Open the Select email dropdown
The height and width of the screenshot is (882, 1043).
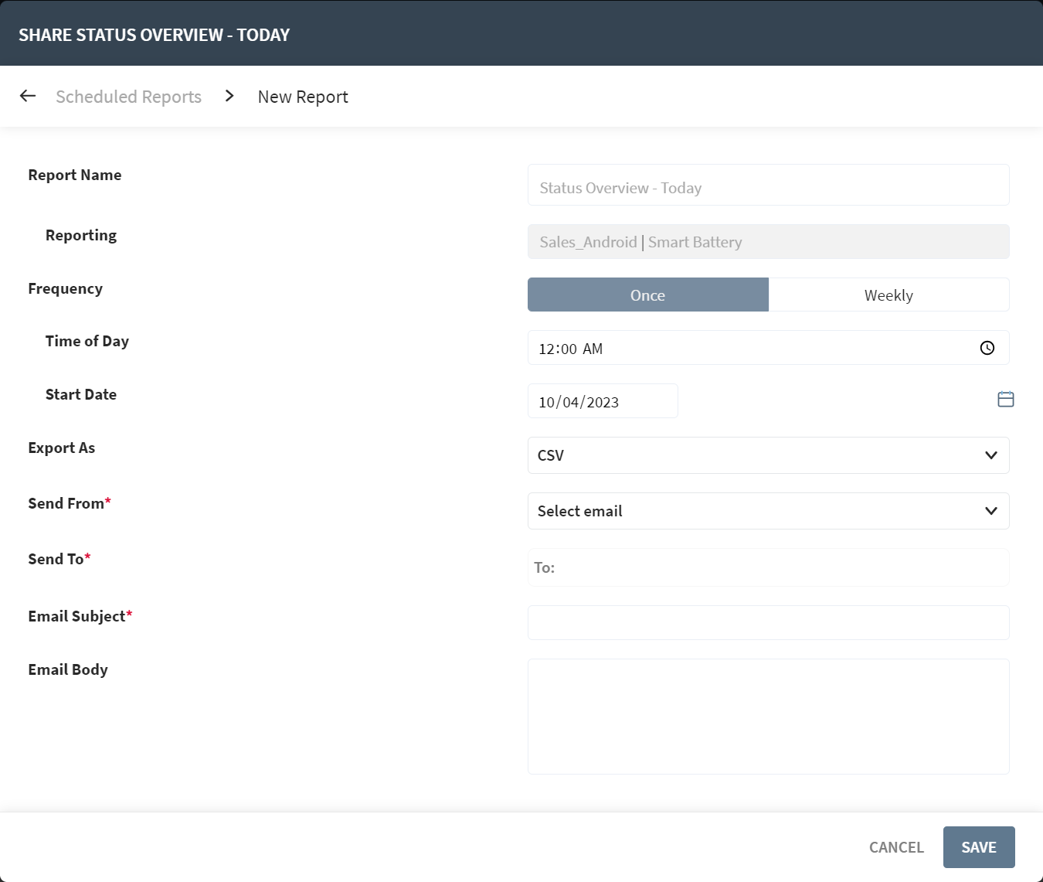768,511
